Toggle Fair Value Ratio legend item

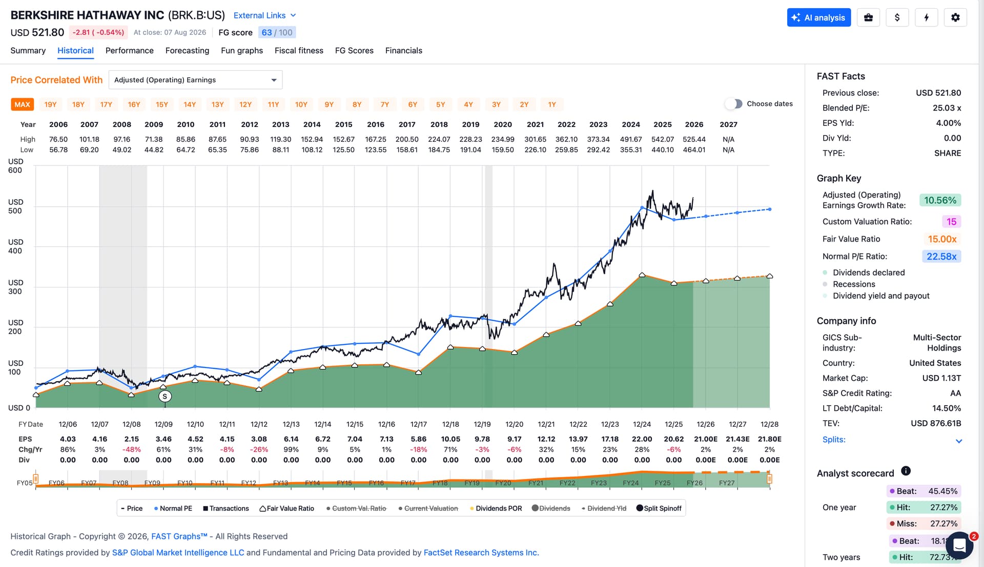(287, 508)
